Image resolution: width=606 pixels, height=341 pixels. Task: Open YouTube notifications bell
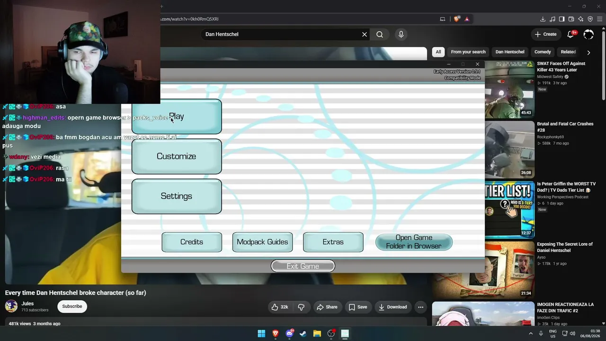coord(571,34)
